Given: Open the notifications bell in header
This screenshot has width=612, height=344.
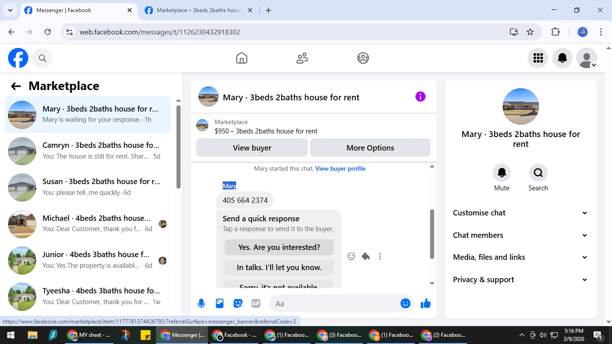Looking at the screenshot, I should [562, 58].
